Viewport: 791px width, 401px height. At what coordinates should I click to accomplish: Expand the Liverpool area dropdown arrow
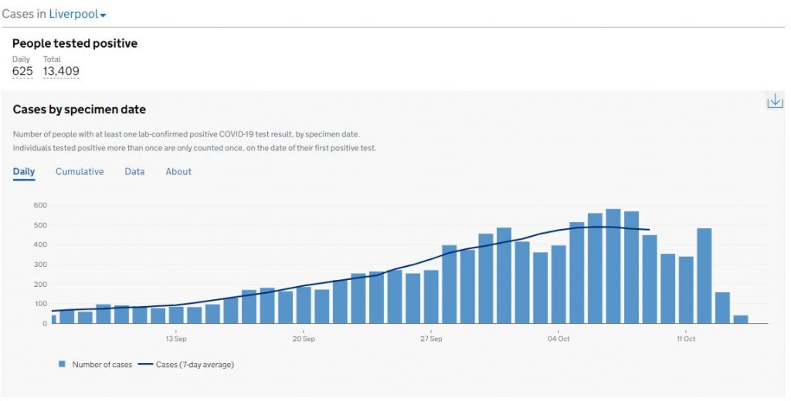click(103, 15)
